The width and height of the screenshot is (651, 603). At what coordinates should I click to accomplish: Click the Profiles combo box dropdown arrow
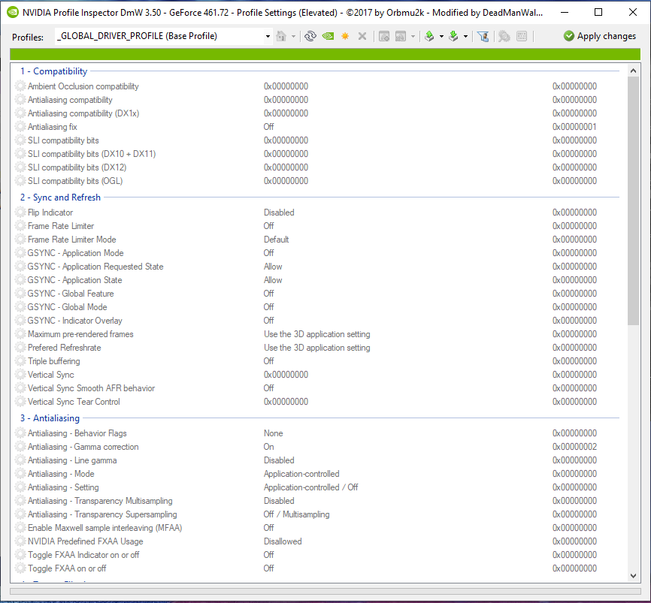click(268, 37)
